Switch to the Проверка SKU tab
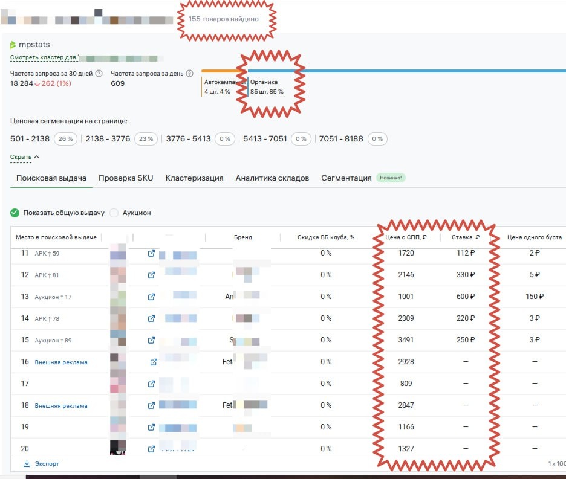Viewport: 566px width, 479px height. [126, 178]
